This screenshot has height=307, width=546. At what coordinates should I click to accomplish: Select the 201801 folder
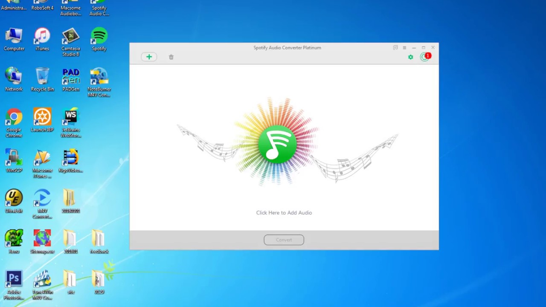71,241
